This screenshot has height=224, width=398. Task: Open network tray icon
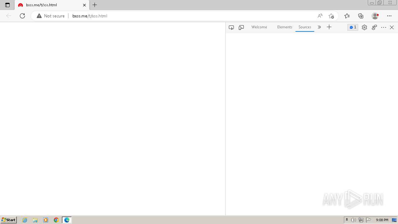[x=361, y=220]
